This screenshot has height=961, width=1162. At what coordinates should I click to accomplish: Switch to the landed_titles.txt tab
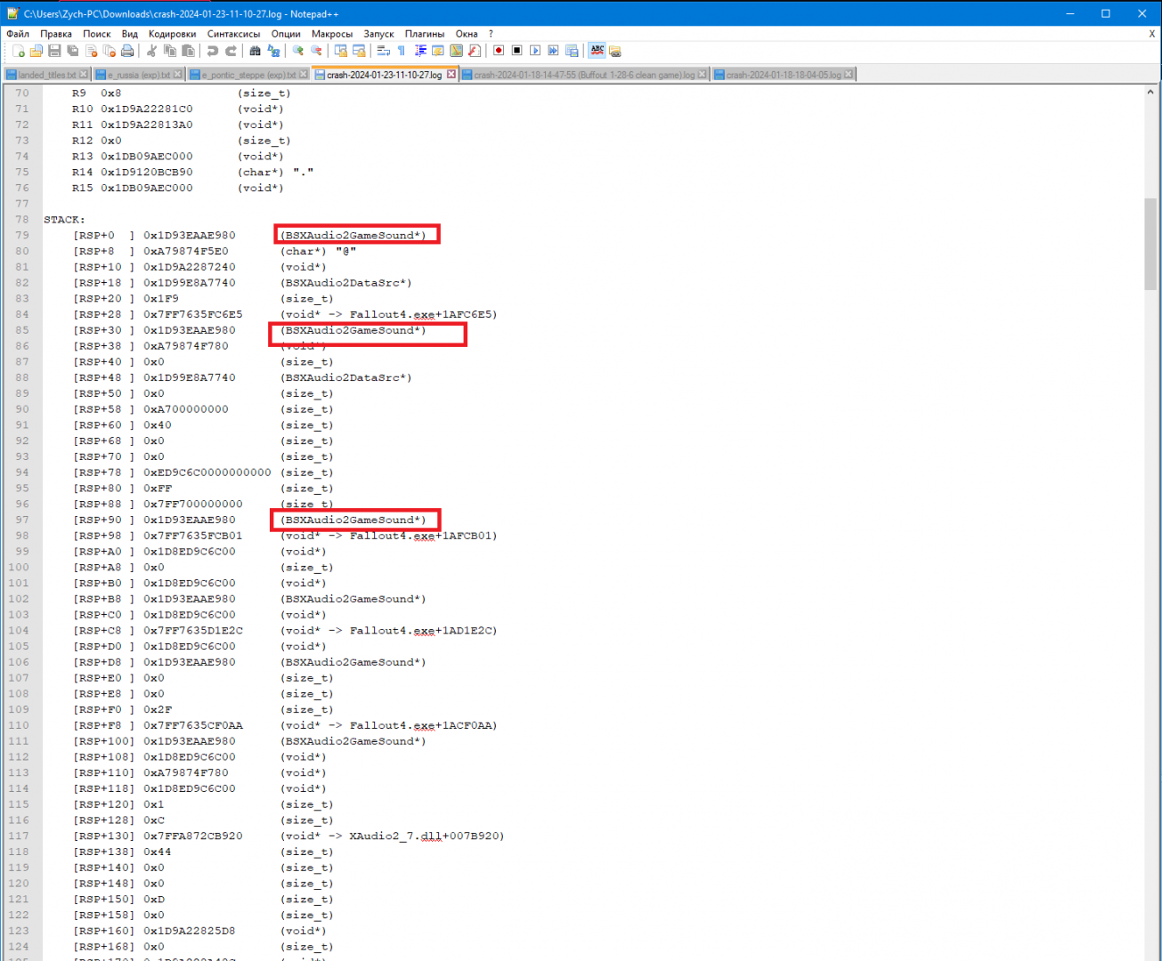[46, 75]
